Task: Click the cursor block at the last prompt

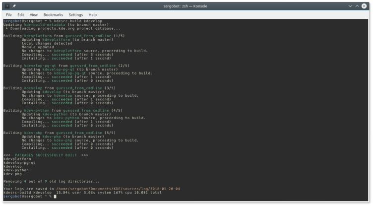Action: point(55,197)
